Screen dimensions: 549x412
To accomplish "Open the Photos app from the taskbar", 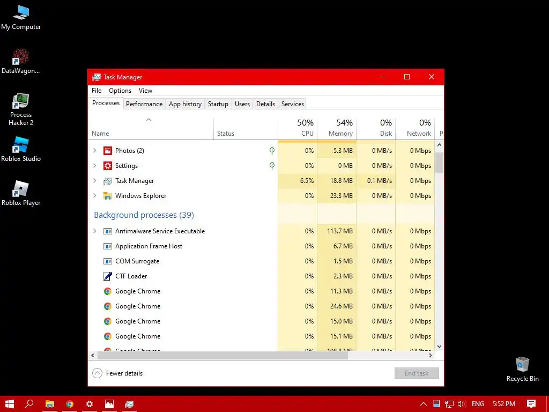I will click(x=109, y=404).
